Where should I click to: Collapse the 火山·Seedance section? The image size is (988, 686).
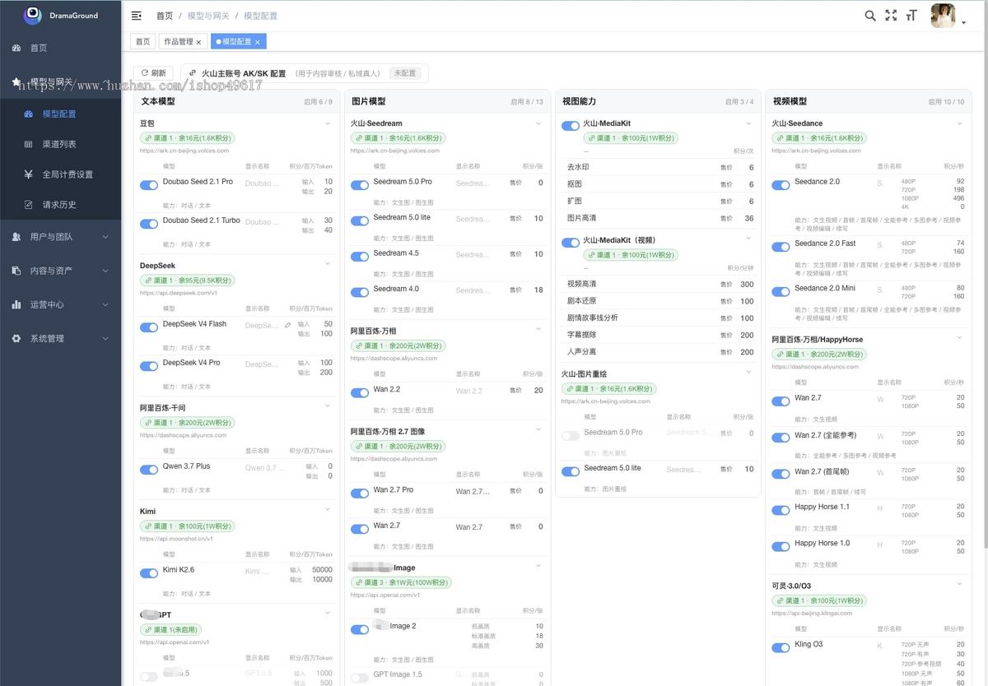click(960, 123)
